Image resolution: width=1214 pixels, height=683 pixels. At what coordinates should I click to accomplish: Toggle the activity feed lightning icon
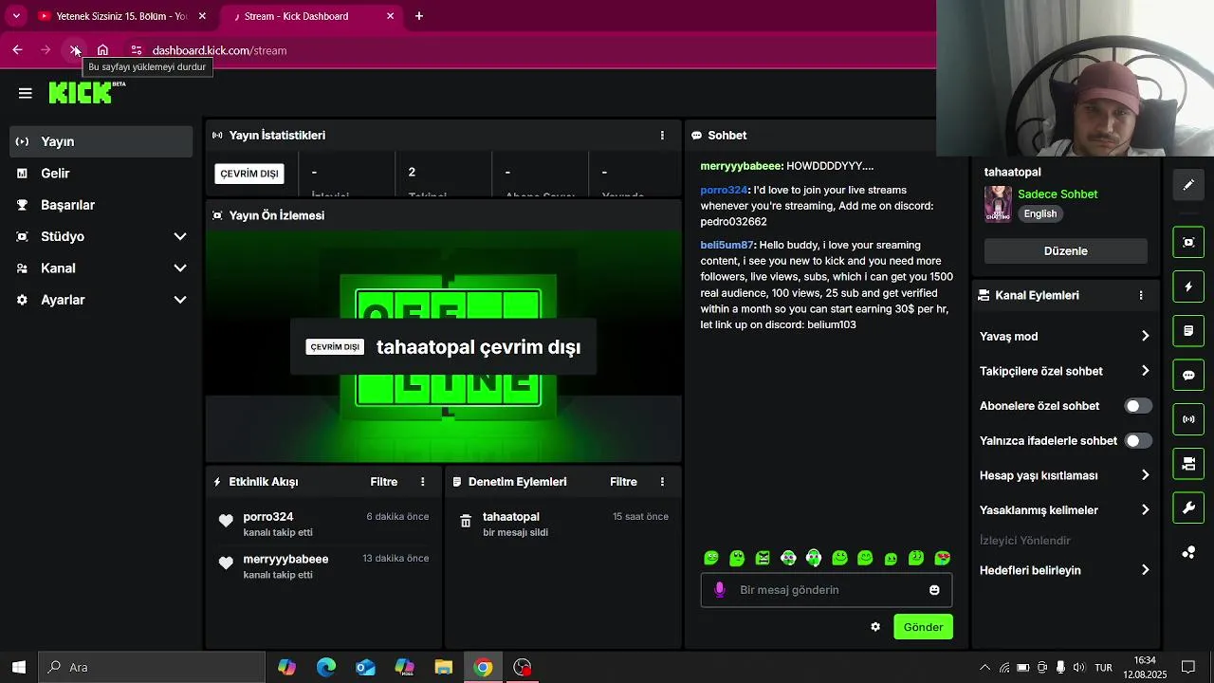[1188, 286]
